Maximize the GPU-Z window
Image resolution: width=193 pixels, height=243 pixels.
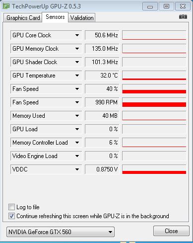[x=166, y=6]
